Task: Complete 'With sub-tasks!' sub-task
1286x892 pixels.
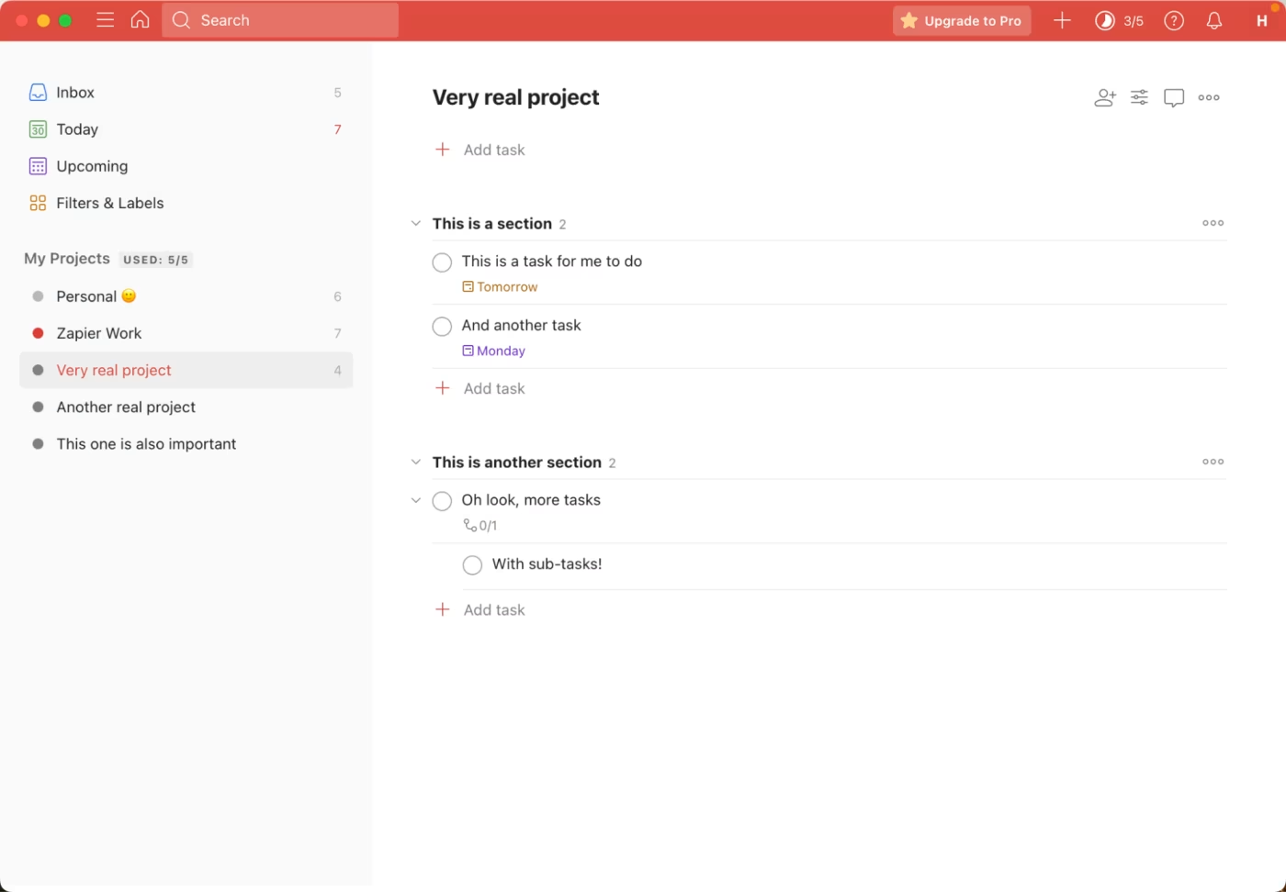Action: click(472, 565)
